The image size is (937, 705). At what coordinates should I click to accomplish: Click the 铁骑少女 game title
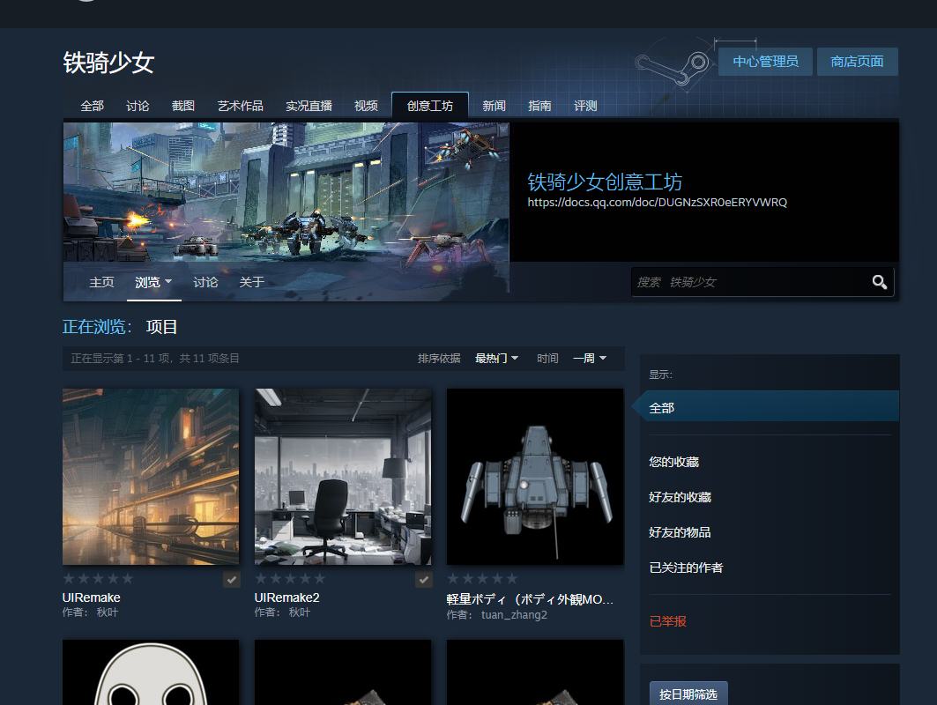tap(108, 63)
